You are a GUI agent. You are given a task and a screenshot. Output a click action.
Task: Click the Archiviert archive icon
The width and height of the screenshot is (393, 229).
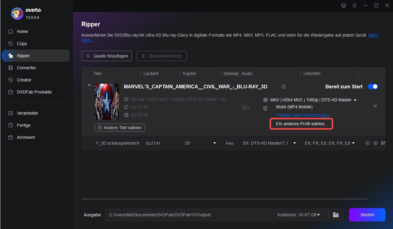(11, 137)
